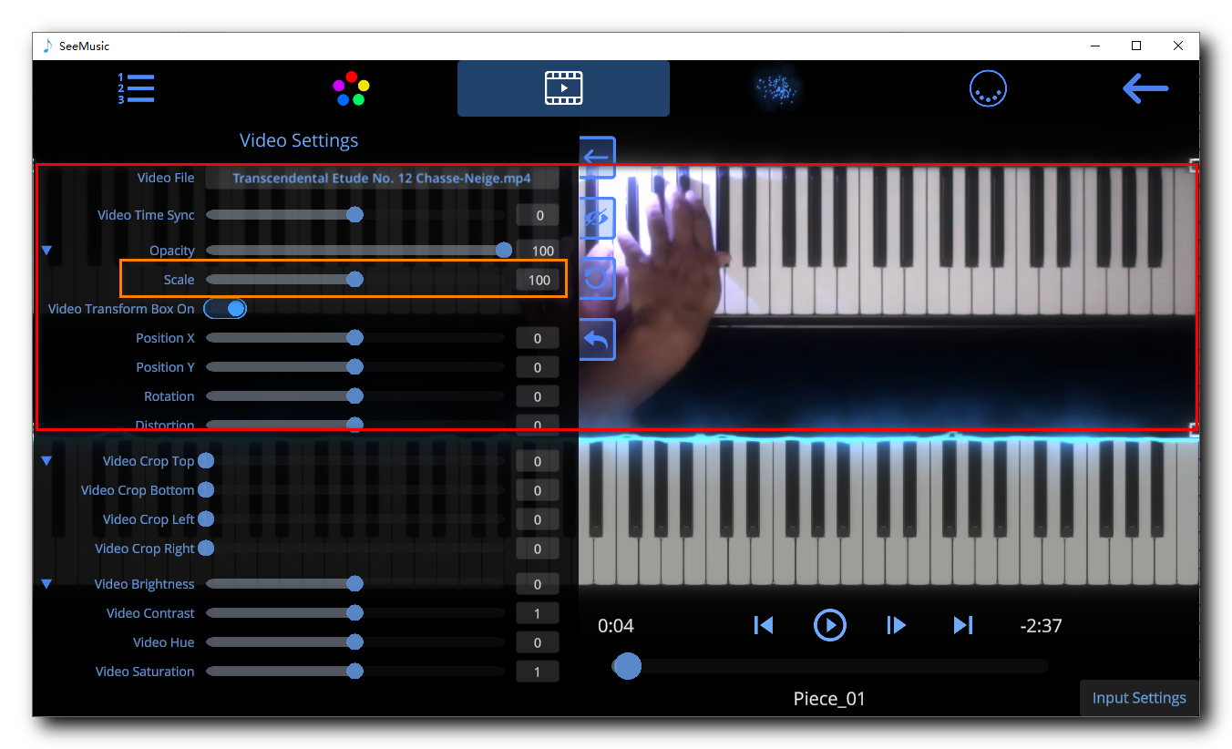The image size is (1232, 749).
Task: Click the Position Y value field
Action: tap(538, 367)
